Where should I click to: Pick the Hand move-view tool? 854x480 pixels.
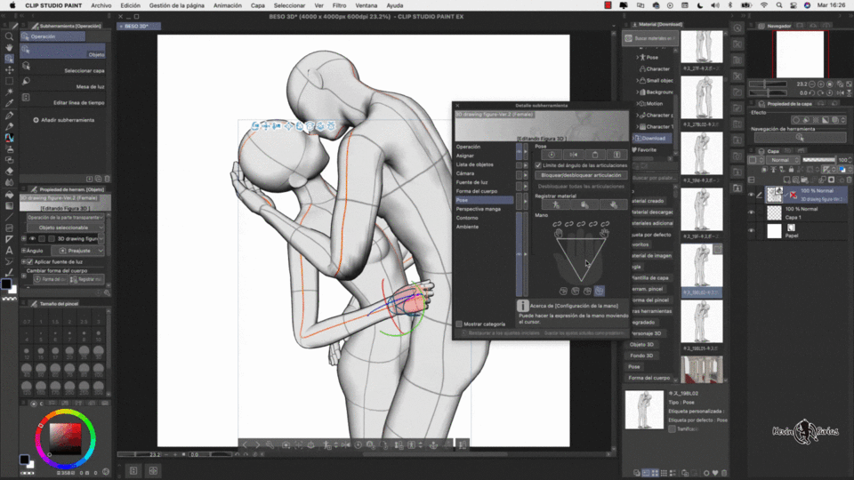point(9,48)
